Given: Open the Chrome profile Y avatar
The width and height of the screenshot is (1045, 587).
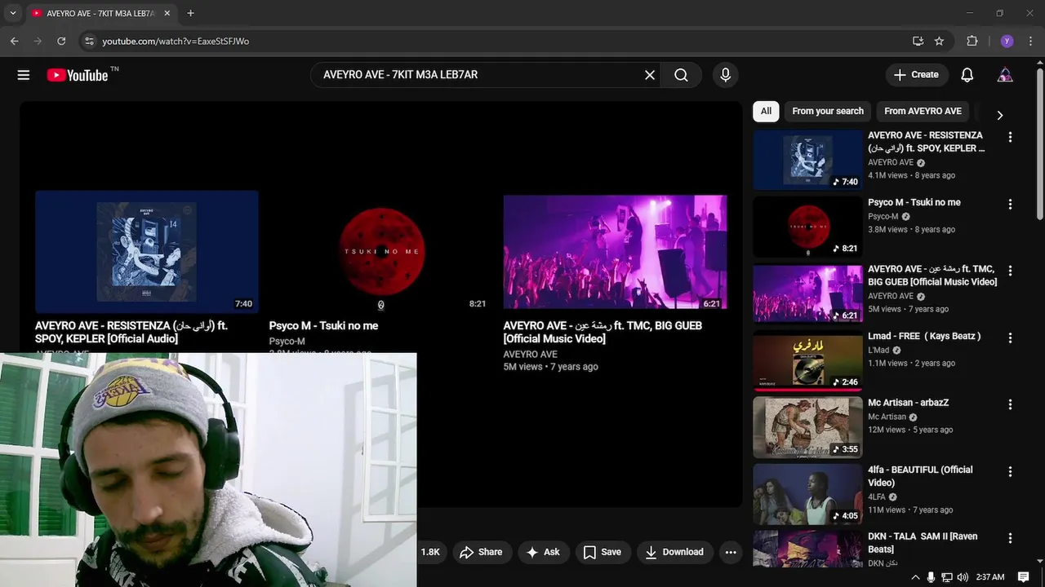Looking at the screenshot, I should click(x=1007, y=41).
